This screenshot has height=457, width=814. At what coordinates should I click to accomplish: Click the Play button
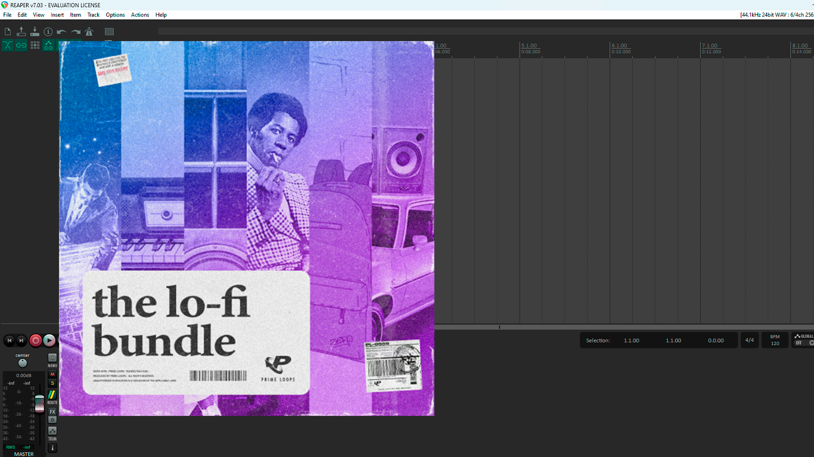[x=49, y=340]
